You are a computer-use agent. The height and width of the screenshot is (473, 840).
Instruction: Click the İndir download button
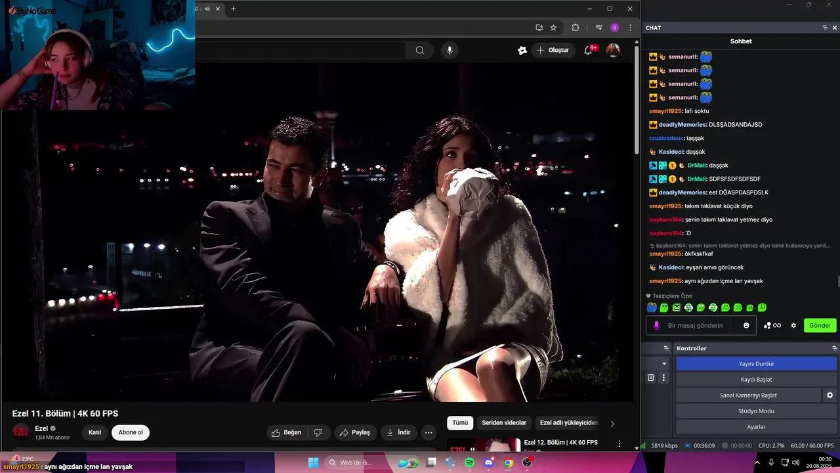pos(399,432)
